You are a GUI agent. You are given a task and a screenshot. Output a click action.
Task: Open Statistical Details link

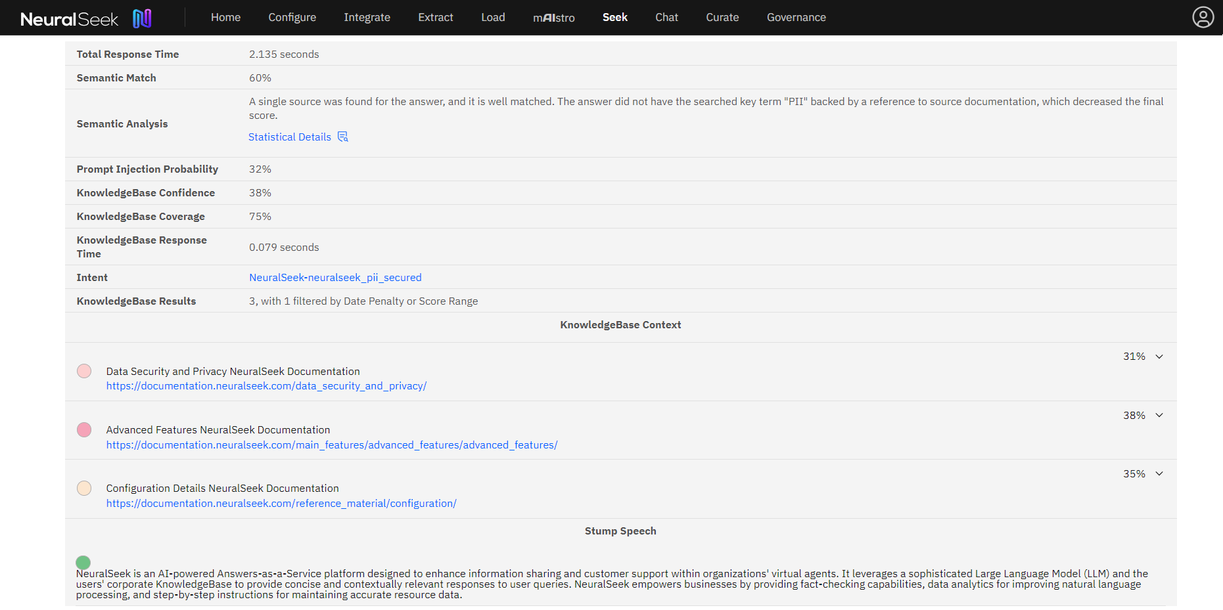290,137
